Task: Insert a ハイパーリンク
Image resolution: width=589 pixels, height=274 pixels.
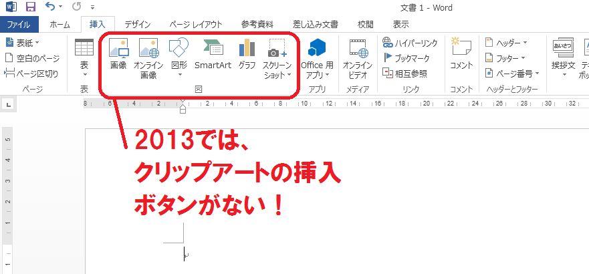Action: coord(410,43)
